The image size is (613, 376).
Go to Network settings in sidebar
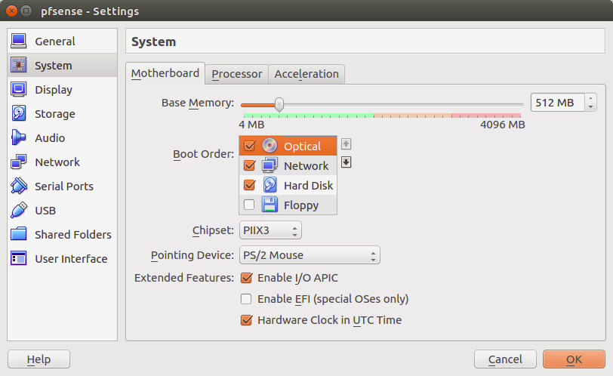coord(62,162)
